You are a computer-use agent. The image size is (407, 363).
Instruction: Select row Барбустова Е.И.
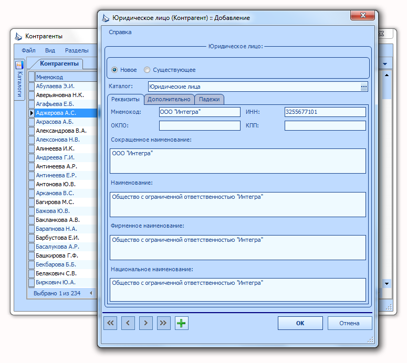tap(63, 238)
